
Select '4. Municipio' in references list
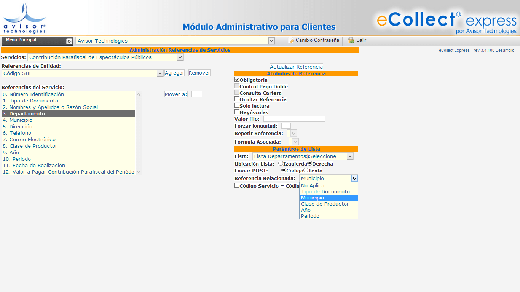tap(69, 120)
